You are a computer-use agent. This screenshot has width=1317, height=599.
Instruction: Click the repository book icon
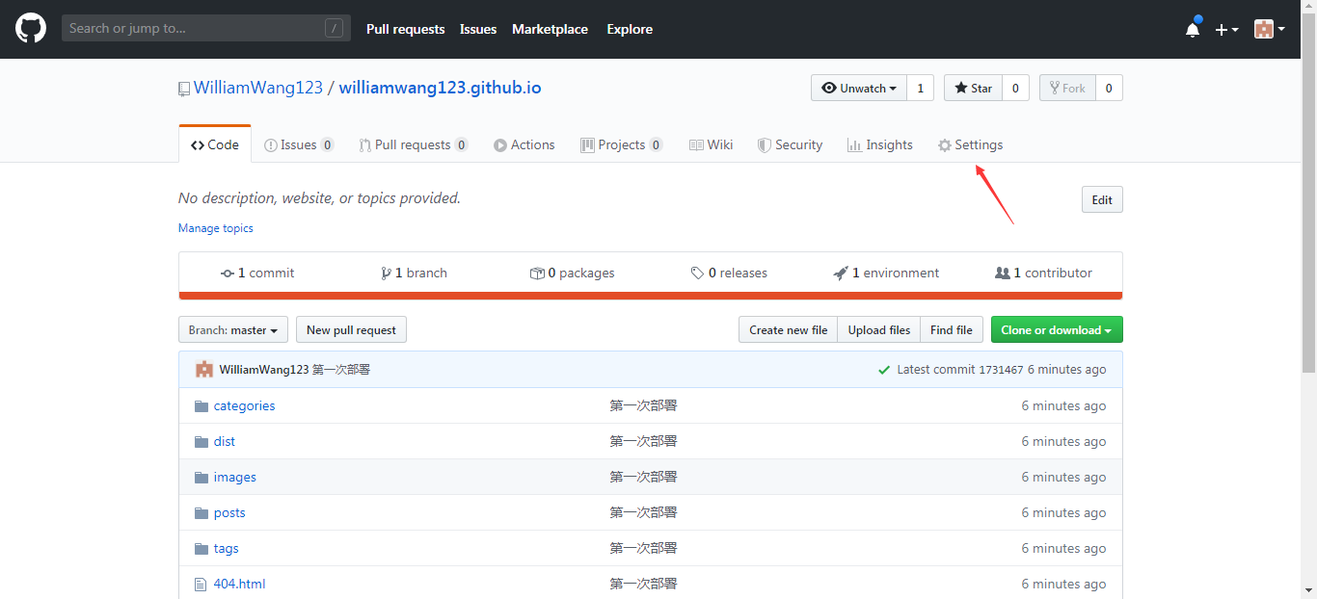(x=184, y=89)
